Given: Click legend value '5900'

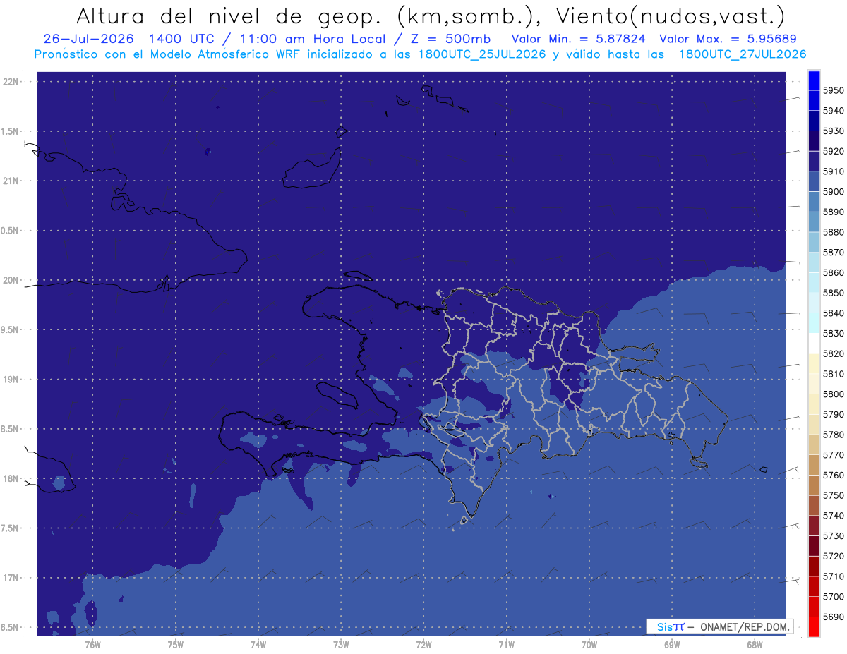Looking at the screenshot, I should (834, 192).
